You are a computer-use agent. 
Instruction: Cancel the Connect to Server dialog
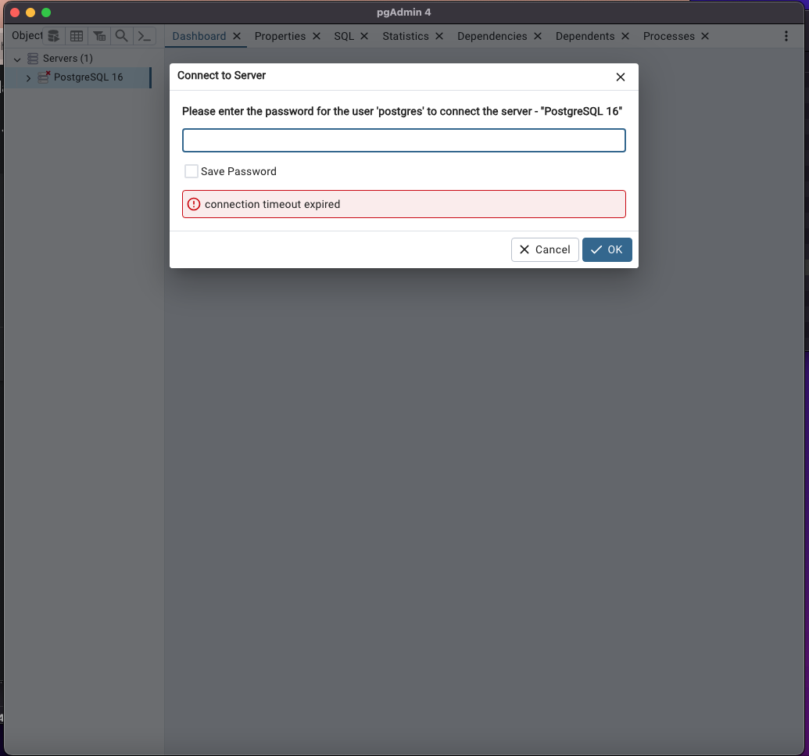[x=545, y=249]
